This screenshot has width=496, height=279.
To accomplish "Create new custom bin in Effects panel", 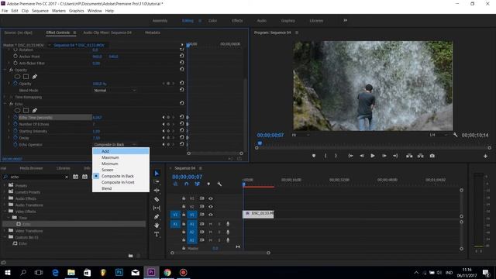I will [x=131, y=256].
